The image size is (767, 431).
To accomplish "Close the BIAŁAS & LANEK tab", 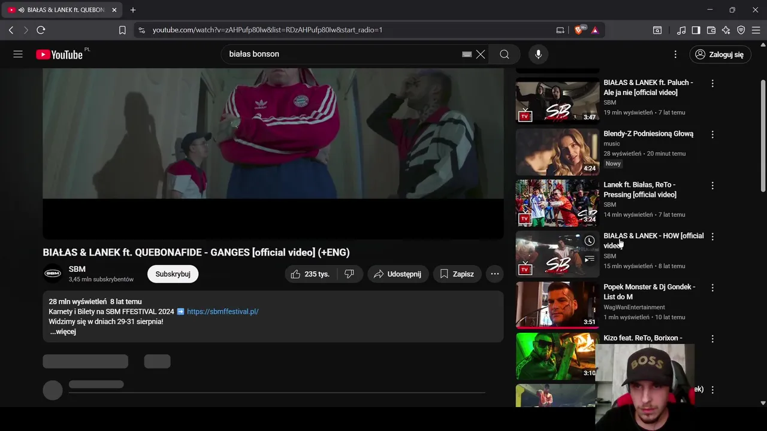I will click(114, 10).
